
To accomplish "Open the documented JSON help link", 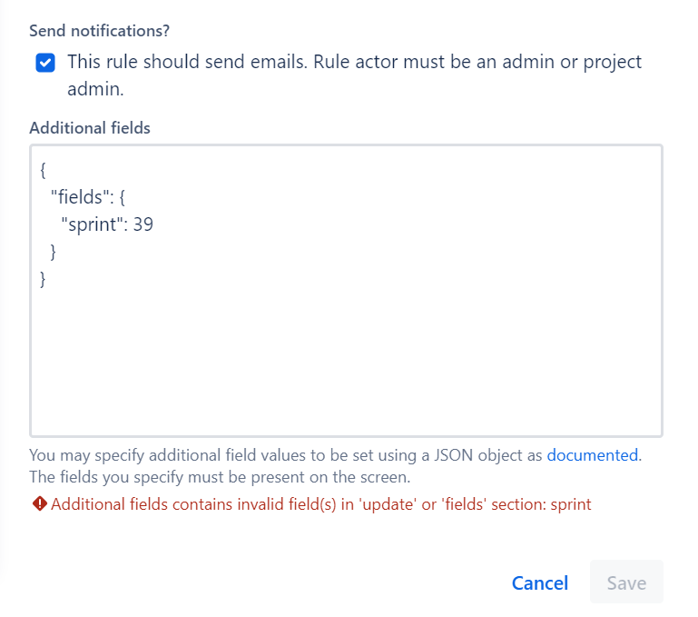I will 592,455.
